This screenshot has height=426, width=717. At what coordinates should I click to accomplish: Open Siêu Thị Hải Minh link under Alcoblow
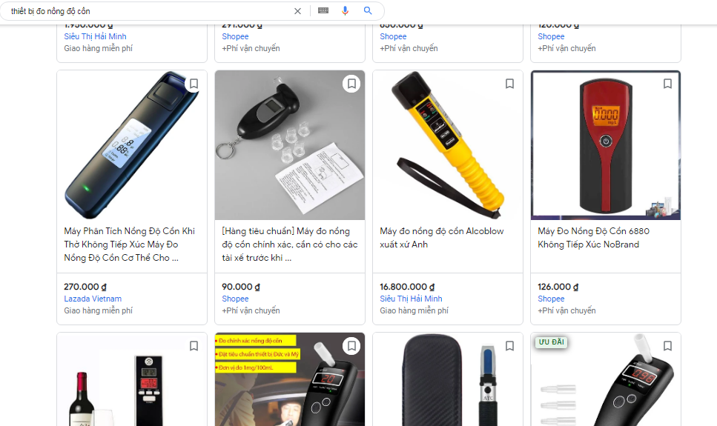point(411,299)
